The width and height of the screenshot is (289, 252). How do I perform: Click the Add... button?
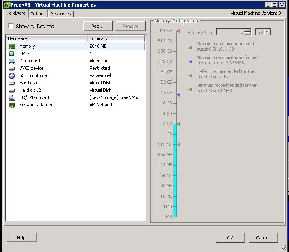click(98, 26)
